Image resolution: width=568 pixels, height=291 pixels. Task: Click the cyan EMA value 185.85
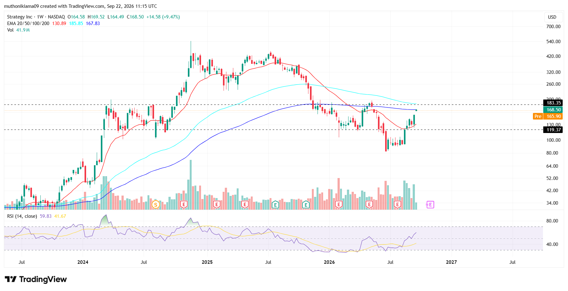click(76, 23)
